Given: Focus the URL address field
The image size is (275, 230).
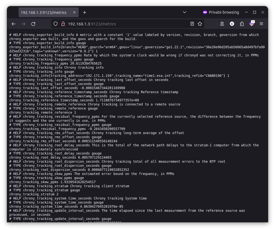Looking at the screenshot, I should tap(123, 24).
